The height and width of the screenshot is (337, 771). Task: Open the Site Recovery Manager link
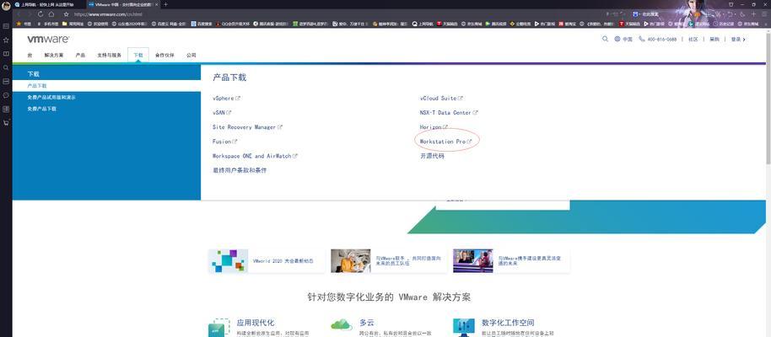tap(247, 126)
